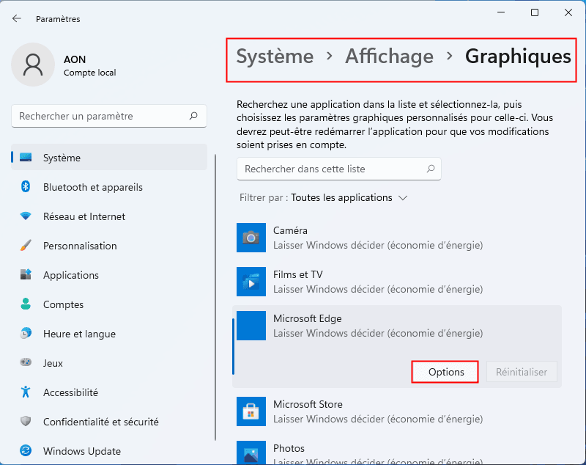Click the search magnifier in Rechercher un paramètre
586x465 pixels.
coord(193,116)
